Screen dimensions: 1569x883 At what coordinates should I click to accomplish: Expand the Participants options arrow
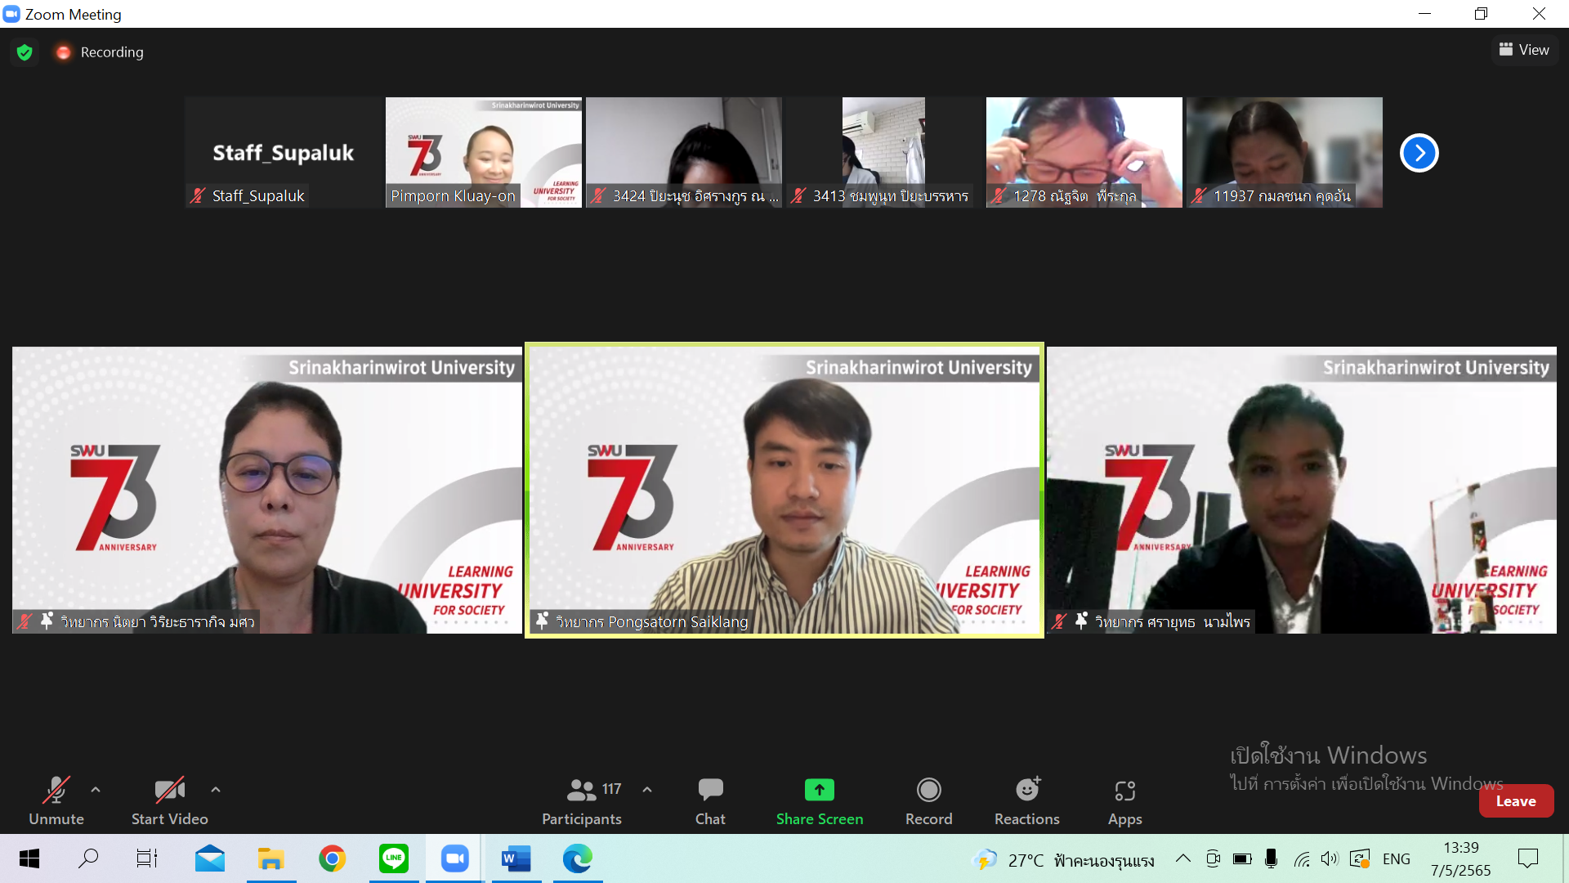(647, 790)
